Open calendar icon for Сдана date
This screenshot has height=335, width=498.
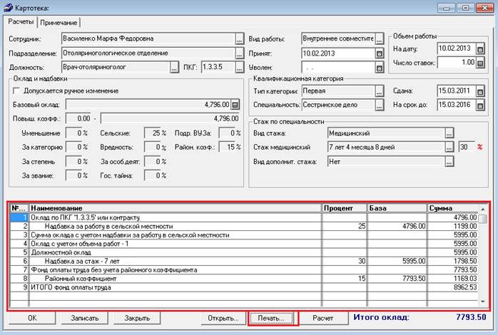[x=481, y=91]
